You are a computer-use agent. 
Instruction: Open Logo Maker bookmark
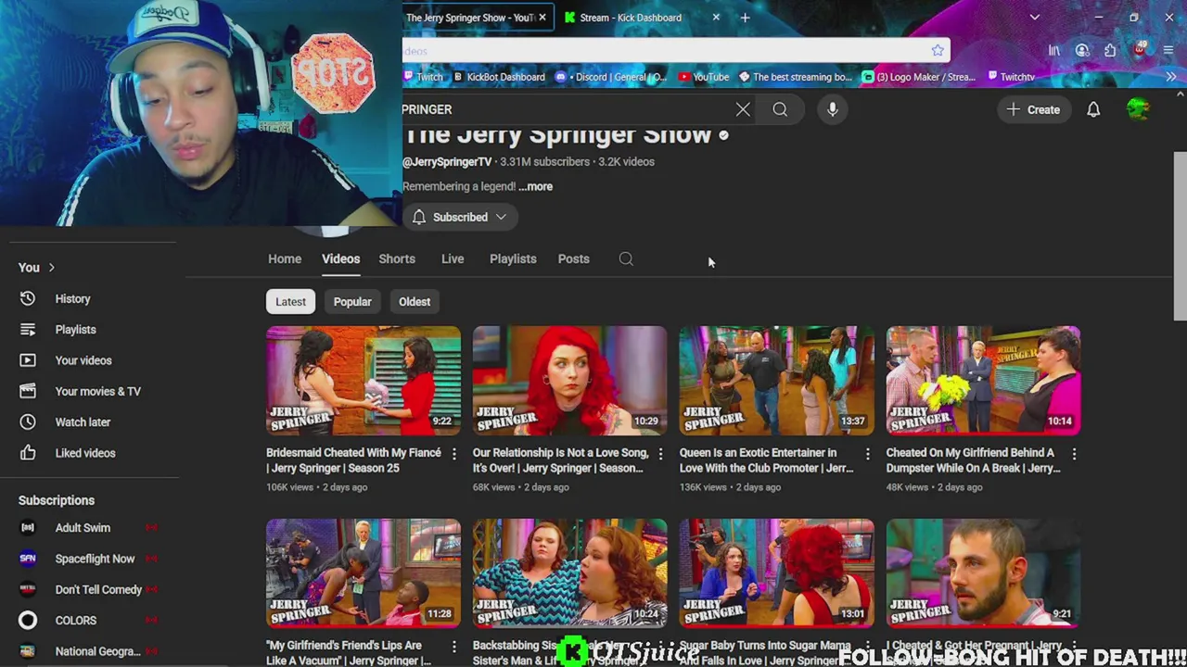(917, 77)
